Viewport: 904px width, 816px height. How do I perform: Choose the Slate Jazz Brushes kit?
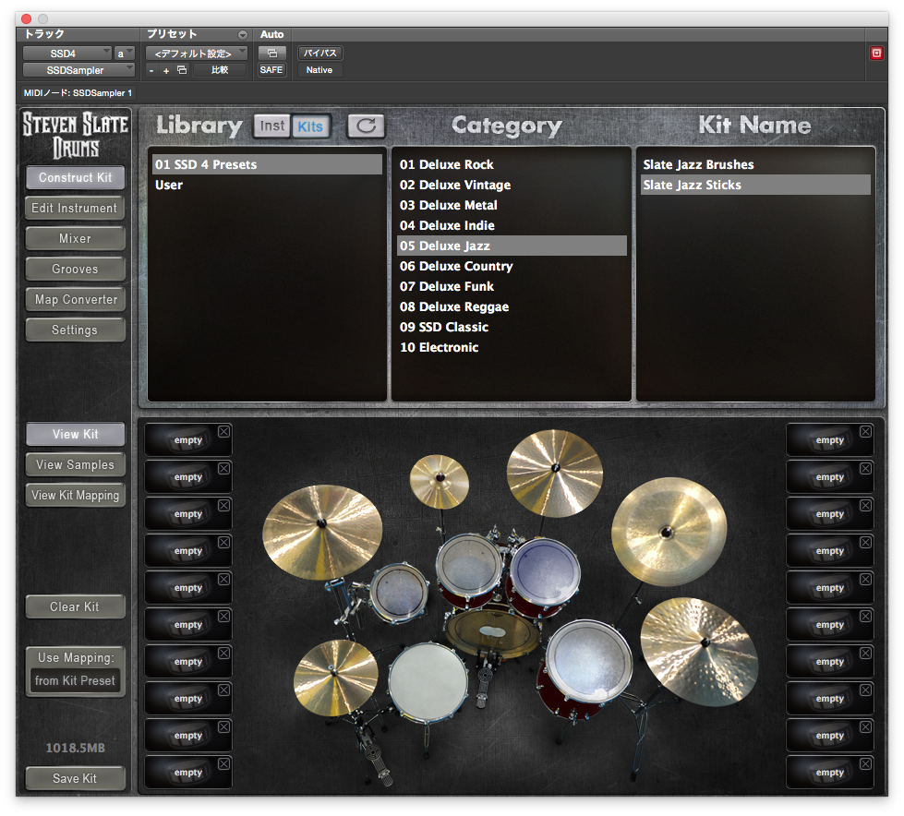pyautogui.click(x=756, y=164)
